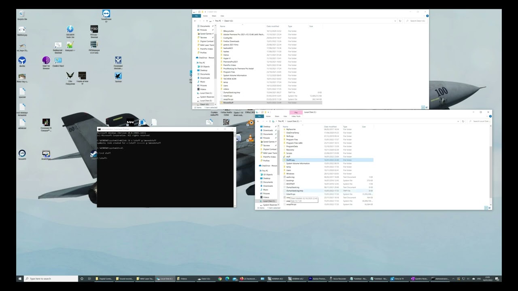Open Music in Data1 window navigation pane
The width and height of the screenshot is (518, 291).
pyautogui.click(x=202, y=82)
